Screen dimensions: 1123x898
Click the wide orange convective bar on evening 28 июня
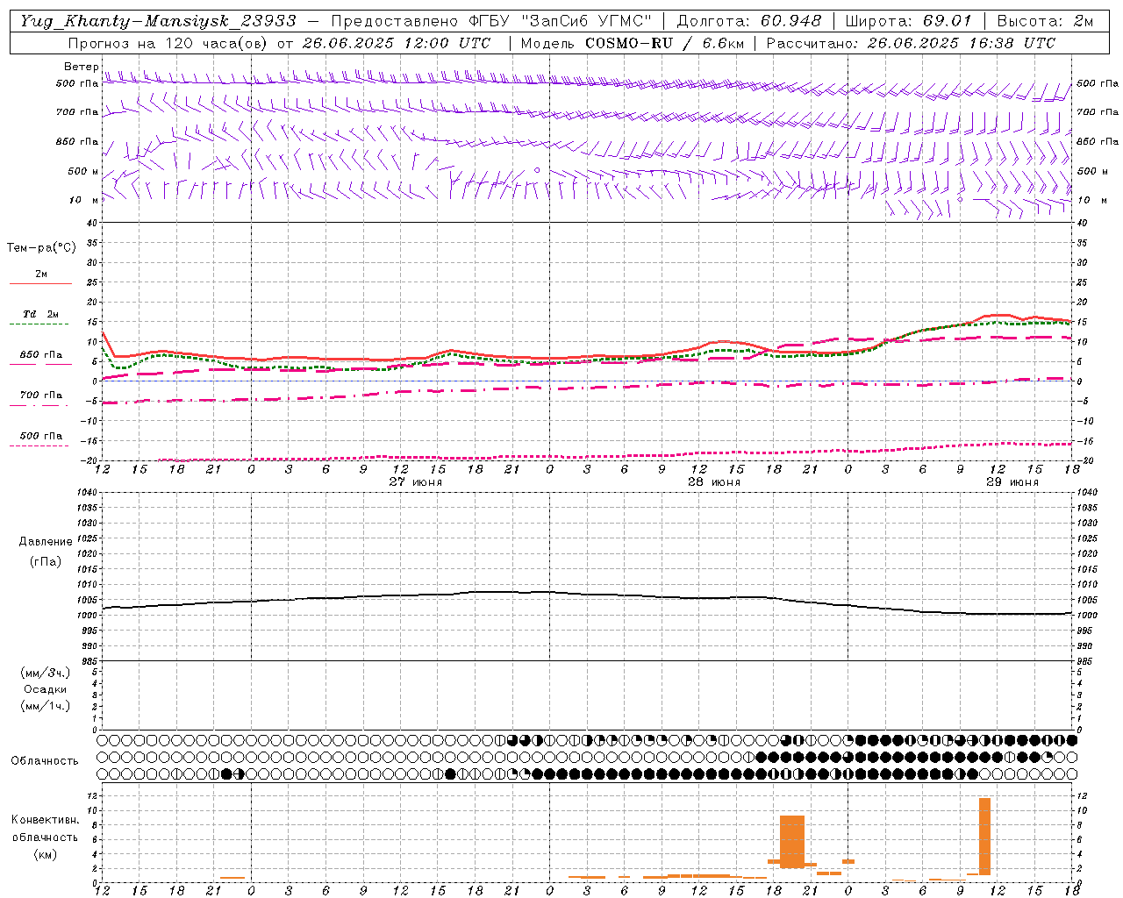tap(792, 842)
